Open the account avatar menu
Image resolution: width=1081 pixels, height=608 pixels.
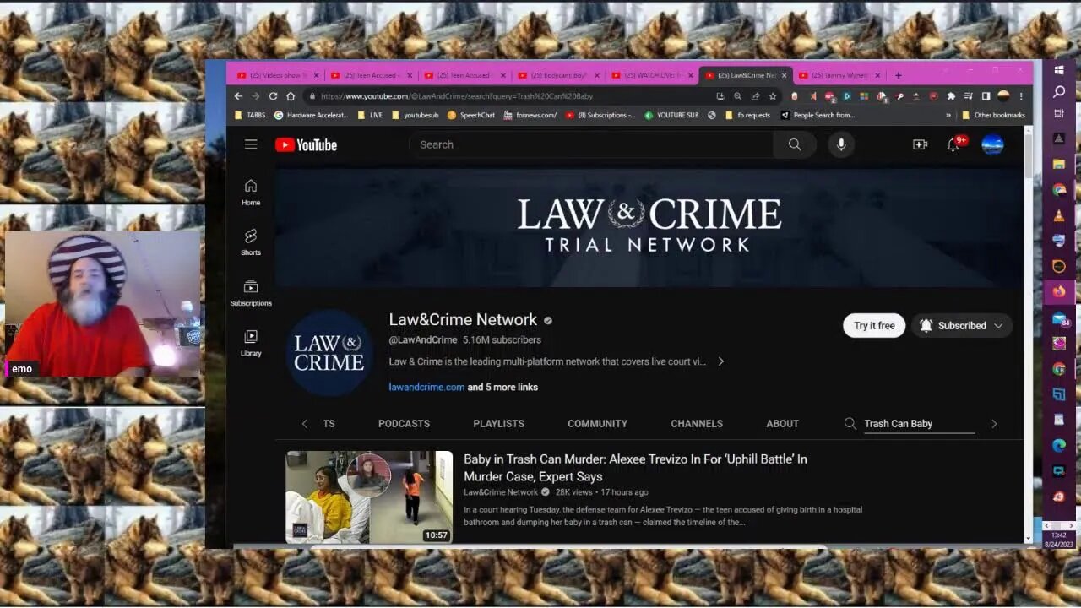[x=992, y=144]
